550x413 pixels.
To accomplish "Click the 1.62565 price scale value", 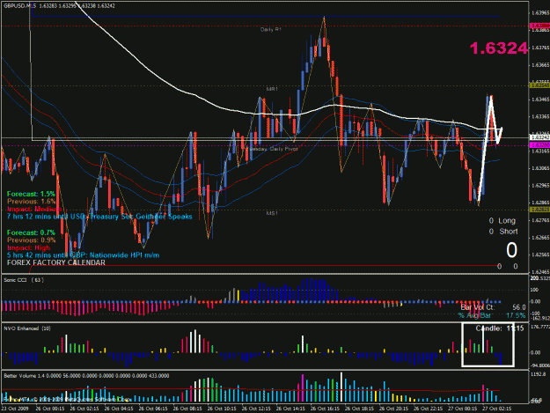I will (540, 254).
